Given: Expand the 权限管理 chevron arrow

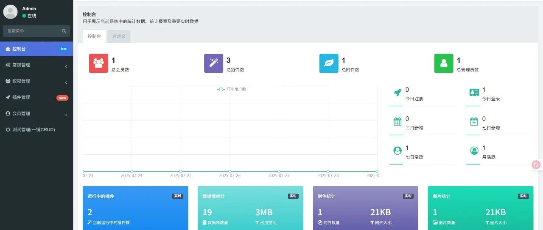Looking at the screenshot, I should tap(66, 82).
